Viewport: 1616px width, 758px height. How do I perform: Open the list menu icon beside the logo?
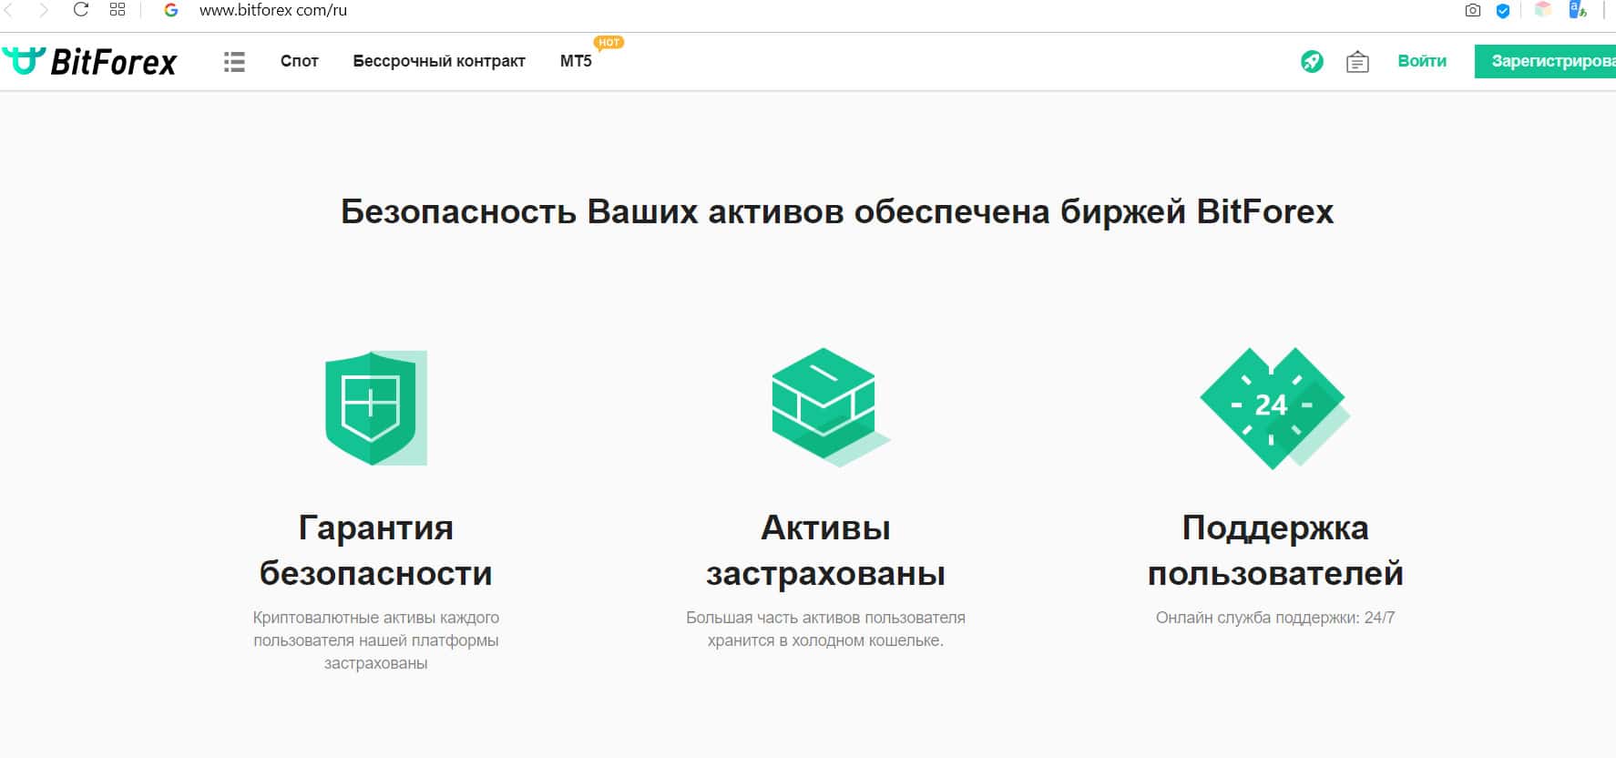(x=234, y=61)
